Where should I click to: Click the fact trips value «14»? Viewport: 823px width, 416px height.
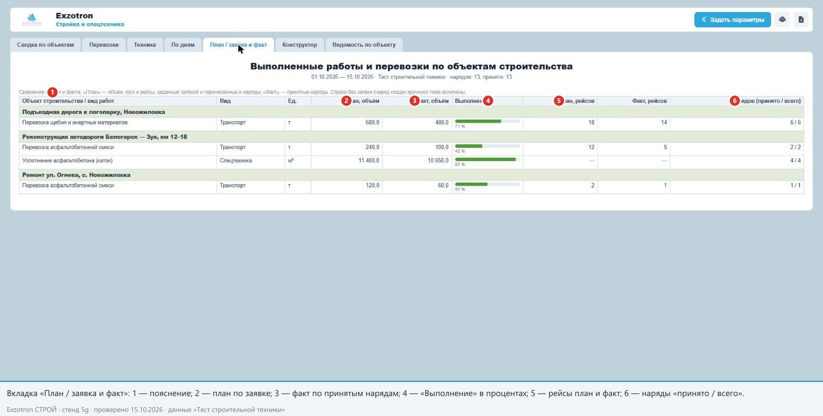point(663,122)
